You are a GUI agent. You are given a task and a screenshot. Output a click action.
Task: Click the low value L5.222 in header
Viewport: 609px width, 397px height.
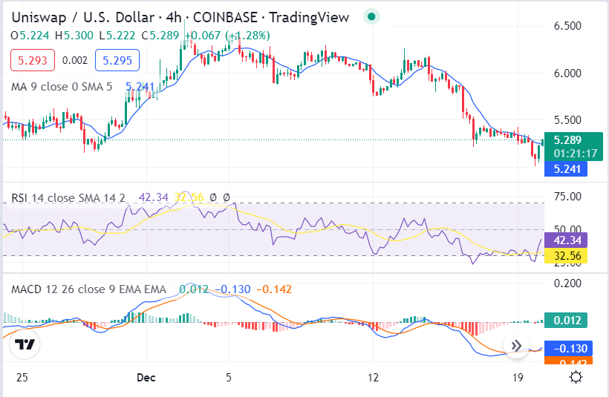click(x=117, y=36)
